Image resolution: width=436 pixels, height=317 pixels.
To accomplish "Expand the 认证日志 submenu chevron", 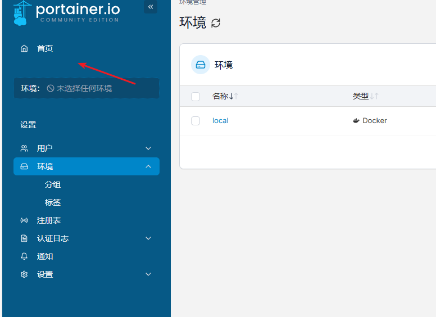I will [x=148, y=238].
